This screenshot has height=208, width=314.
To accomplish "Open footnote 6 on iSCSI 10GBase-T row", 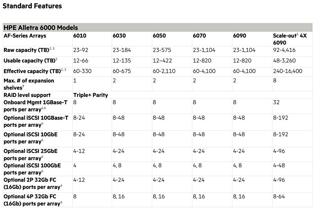I will (42, 124).
